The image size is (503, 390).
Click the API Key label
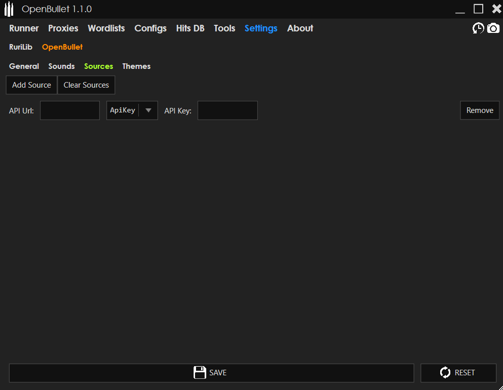(x=178, y=110)
